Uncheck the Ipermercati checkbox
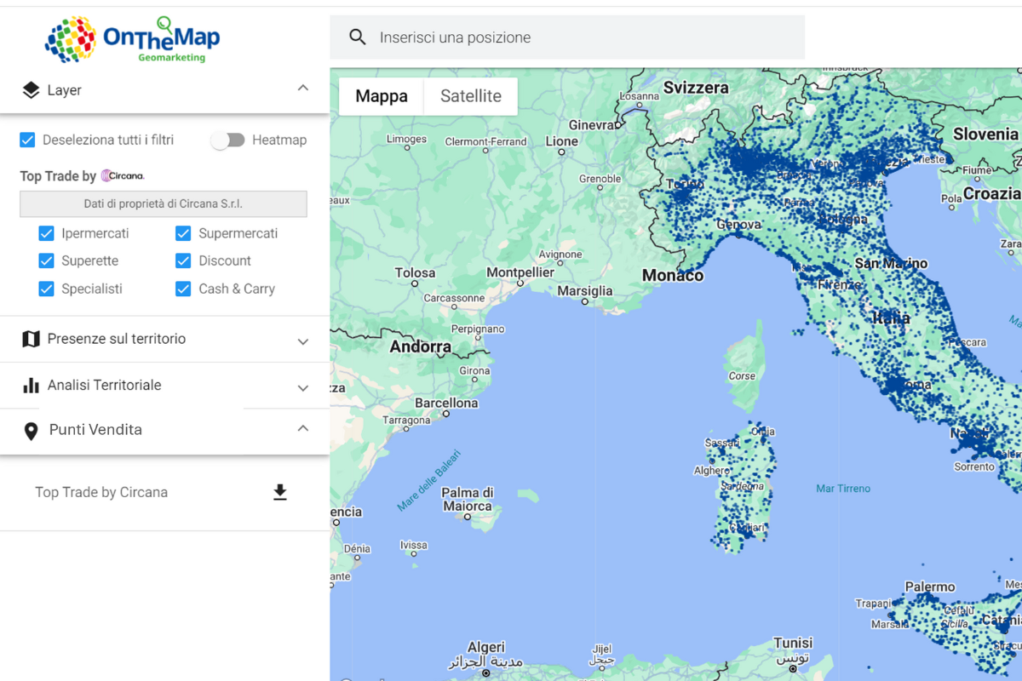This screenshot has width=1022, height=681. pos(47,233)
